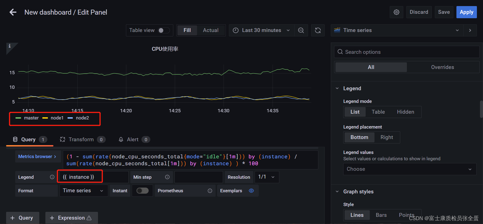
Task: Click the Search options magnifier icon
Action: (x=340, y=52)
